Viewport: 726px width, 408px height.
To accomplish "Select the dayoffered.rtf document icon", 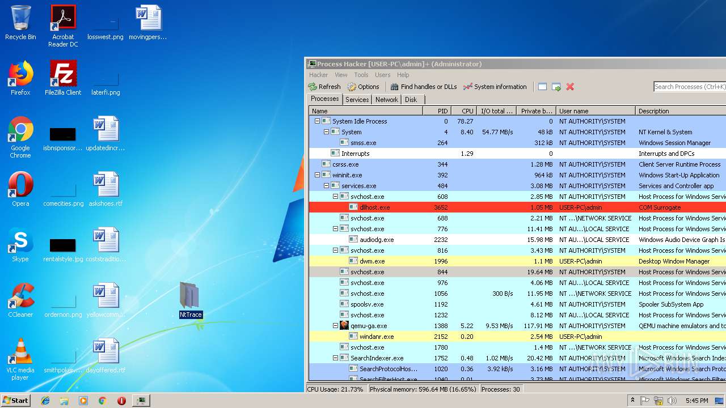I will (x=105, y=355).
